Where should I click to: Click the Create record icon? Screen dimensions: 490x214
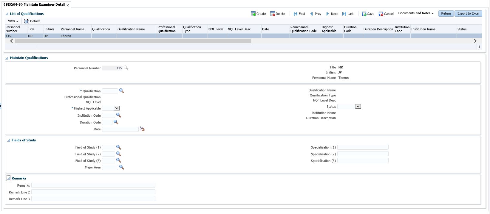[x=253, y=14]
